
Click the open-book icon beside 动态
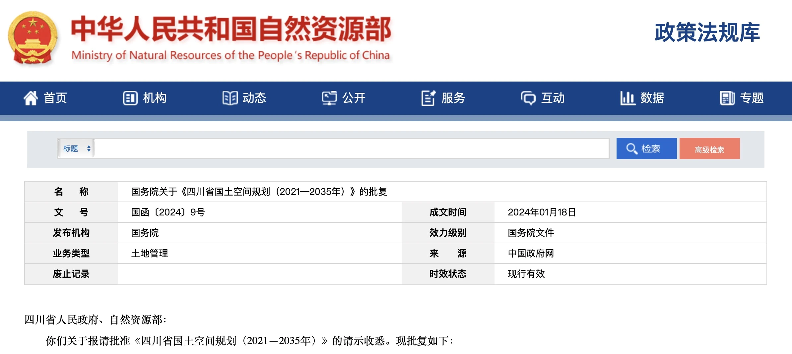point(230,98)
